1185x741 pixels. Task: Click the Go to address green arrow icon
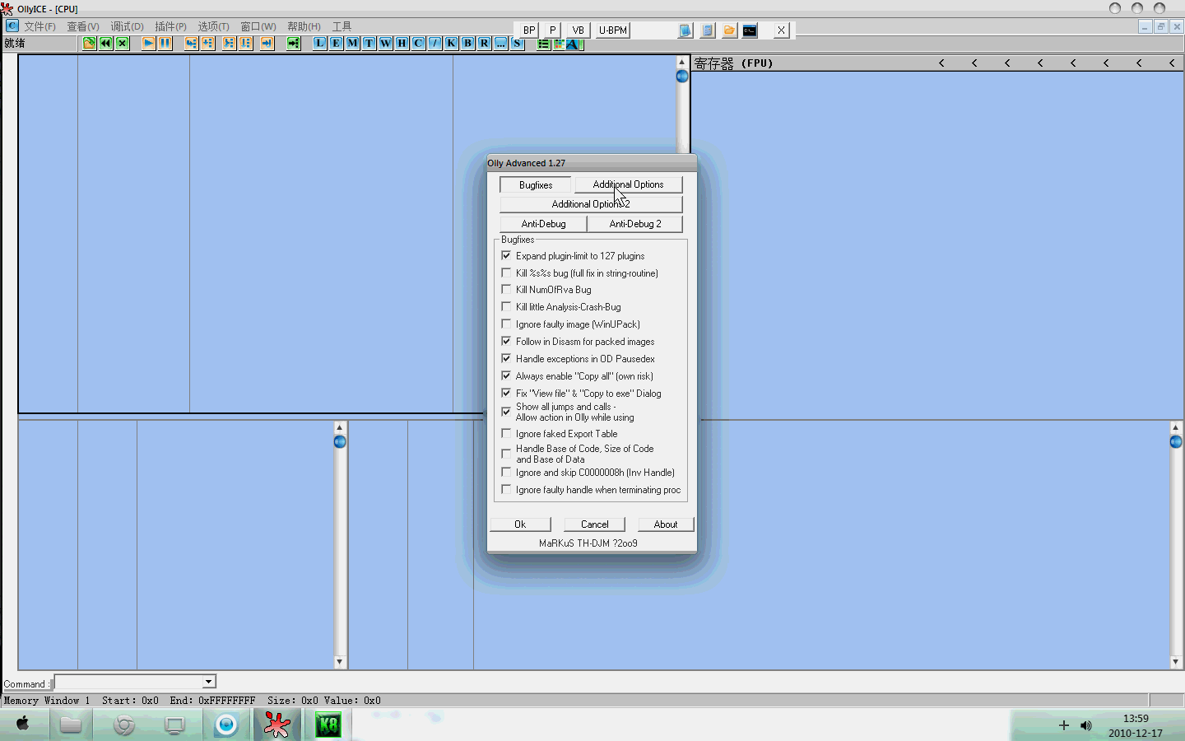pyautogui.click(x=294, y=44)
